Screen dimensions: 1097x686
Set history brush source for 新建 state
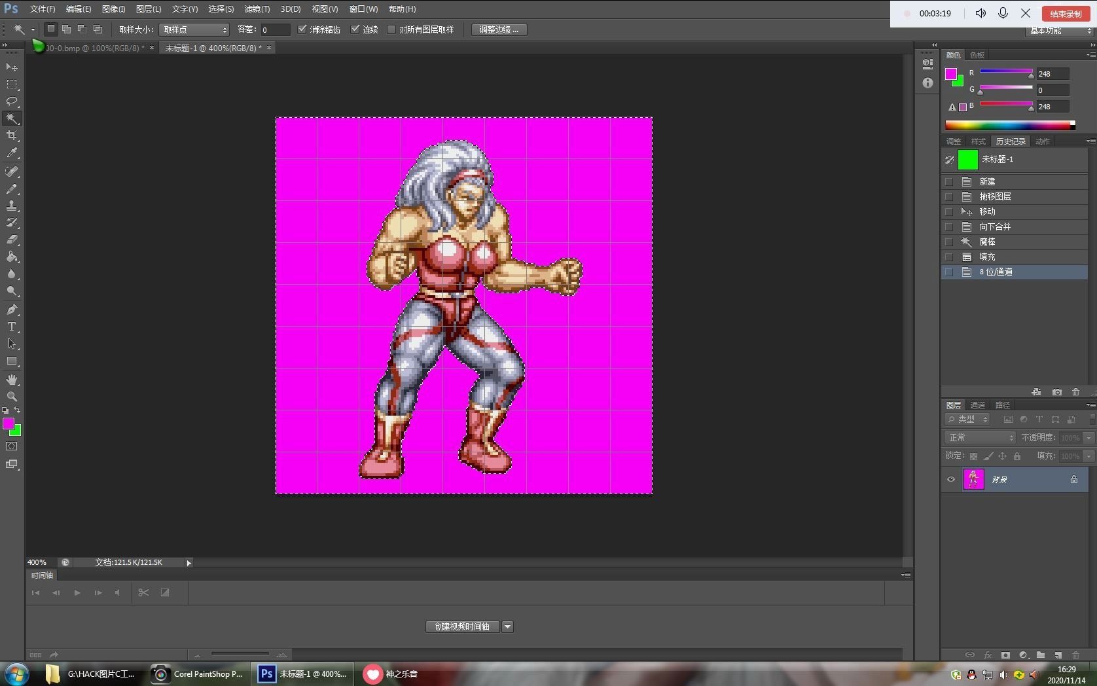(x=949, y=181)
